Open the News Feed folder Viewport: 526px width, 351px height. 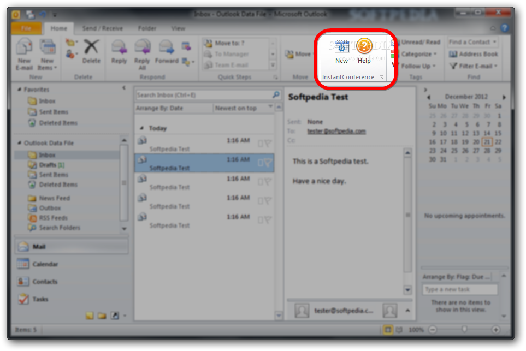pyautogui.click(x=49, y=198)
